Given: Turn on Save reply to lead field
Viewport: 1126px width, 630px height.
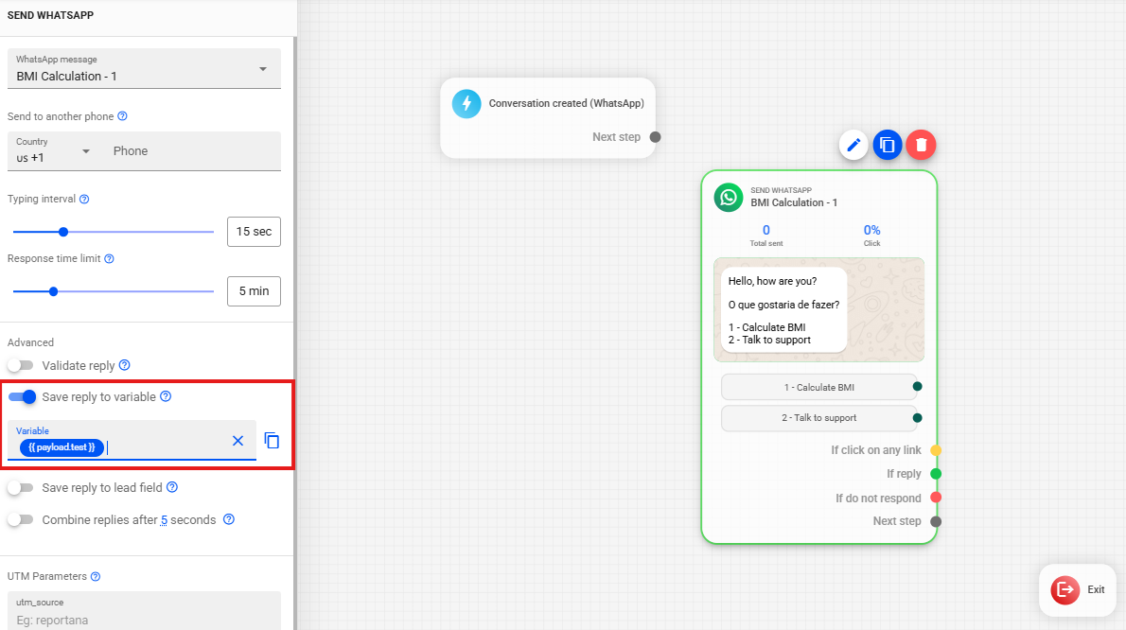Looking at the screenshot, I should coord(21,488).
